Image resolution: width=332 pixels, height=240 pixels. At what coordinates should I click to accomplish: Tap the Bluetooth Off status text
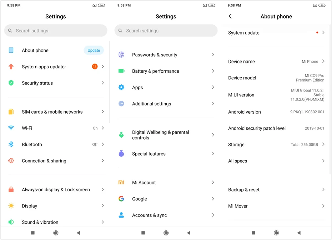point(95,144)
